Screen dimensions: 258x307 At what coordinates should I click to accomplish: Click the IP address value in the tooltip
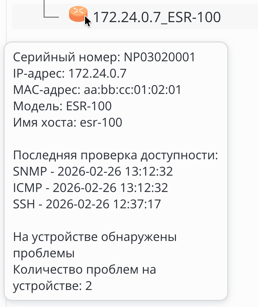[97, 74]
